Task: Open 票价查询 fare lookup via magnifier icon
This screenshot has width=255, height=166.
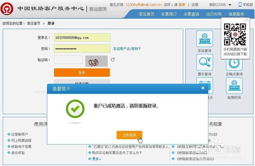Action: 204,62
